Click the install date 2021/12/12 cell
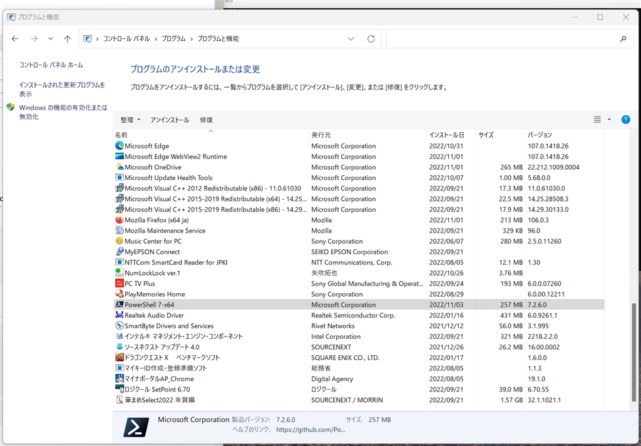 [446, 326]
